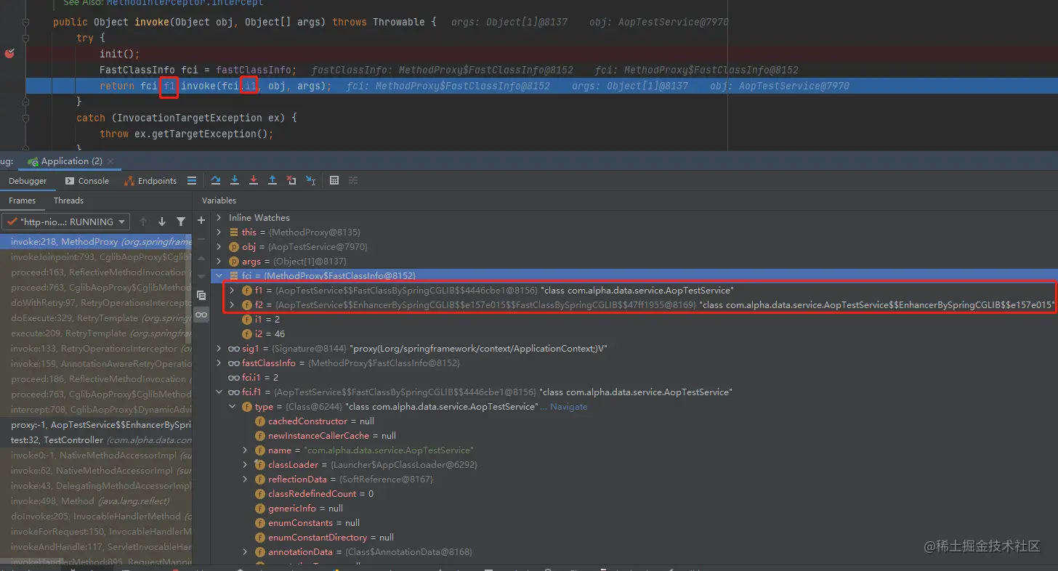Select the doExecute:329, RetryTemplate frame
The height and width of the screenshot is (571, 1058).
click(96, 318)
